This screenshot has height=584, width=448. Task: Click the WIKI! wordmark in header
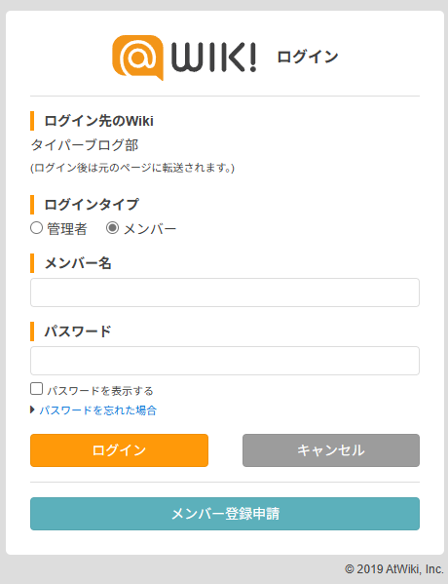pos(213,57)
